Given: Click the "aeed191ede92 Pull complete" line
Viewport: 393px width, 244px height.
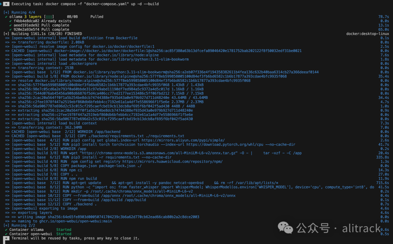Looking at the screenshot, I should point(39,25).
